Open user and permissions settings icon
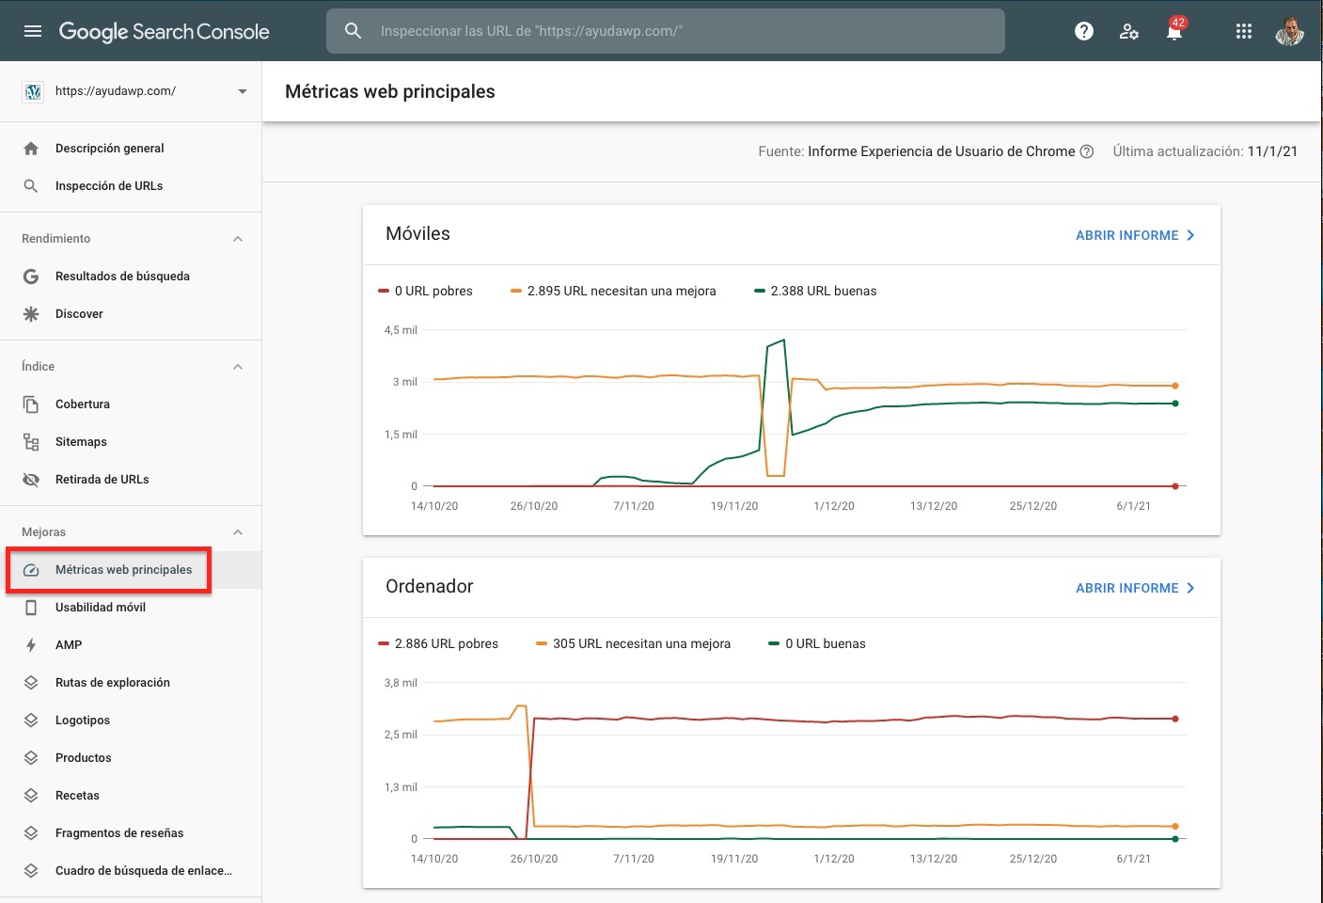 click(x=1129, y=31)
